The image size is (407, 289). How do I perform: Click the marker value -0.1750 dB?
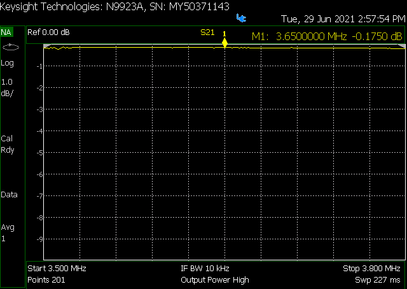pyautogui.click(x=377, y=36)
